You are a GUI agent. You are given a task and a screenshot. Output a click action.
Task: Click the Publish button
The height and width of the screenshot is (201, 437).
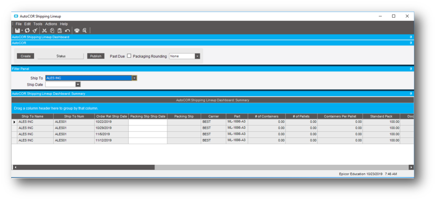click(96, 56)
